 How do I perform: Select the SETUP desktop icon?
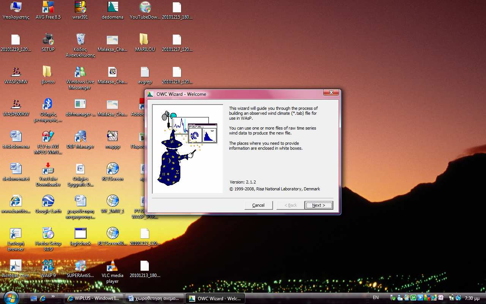48,43
